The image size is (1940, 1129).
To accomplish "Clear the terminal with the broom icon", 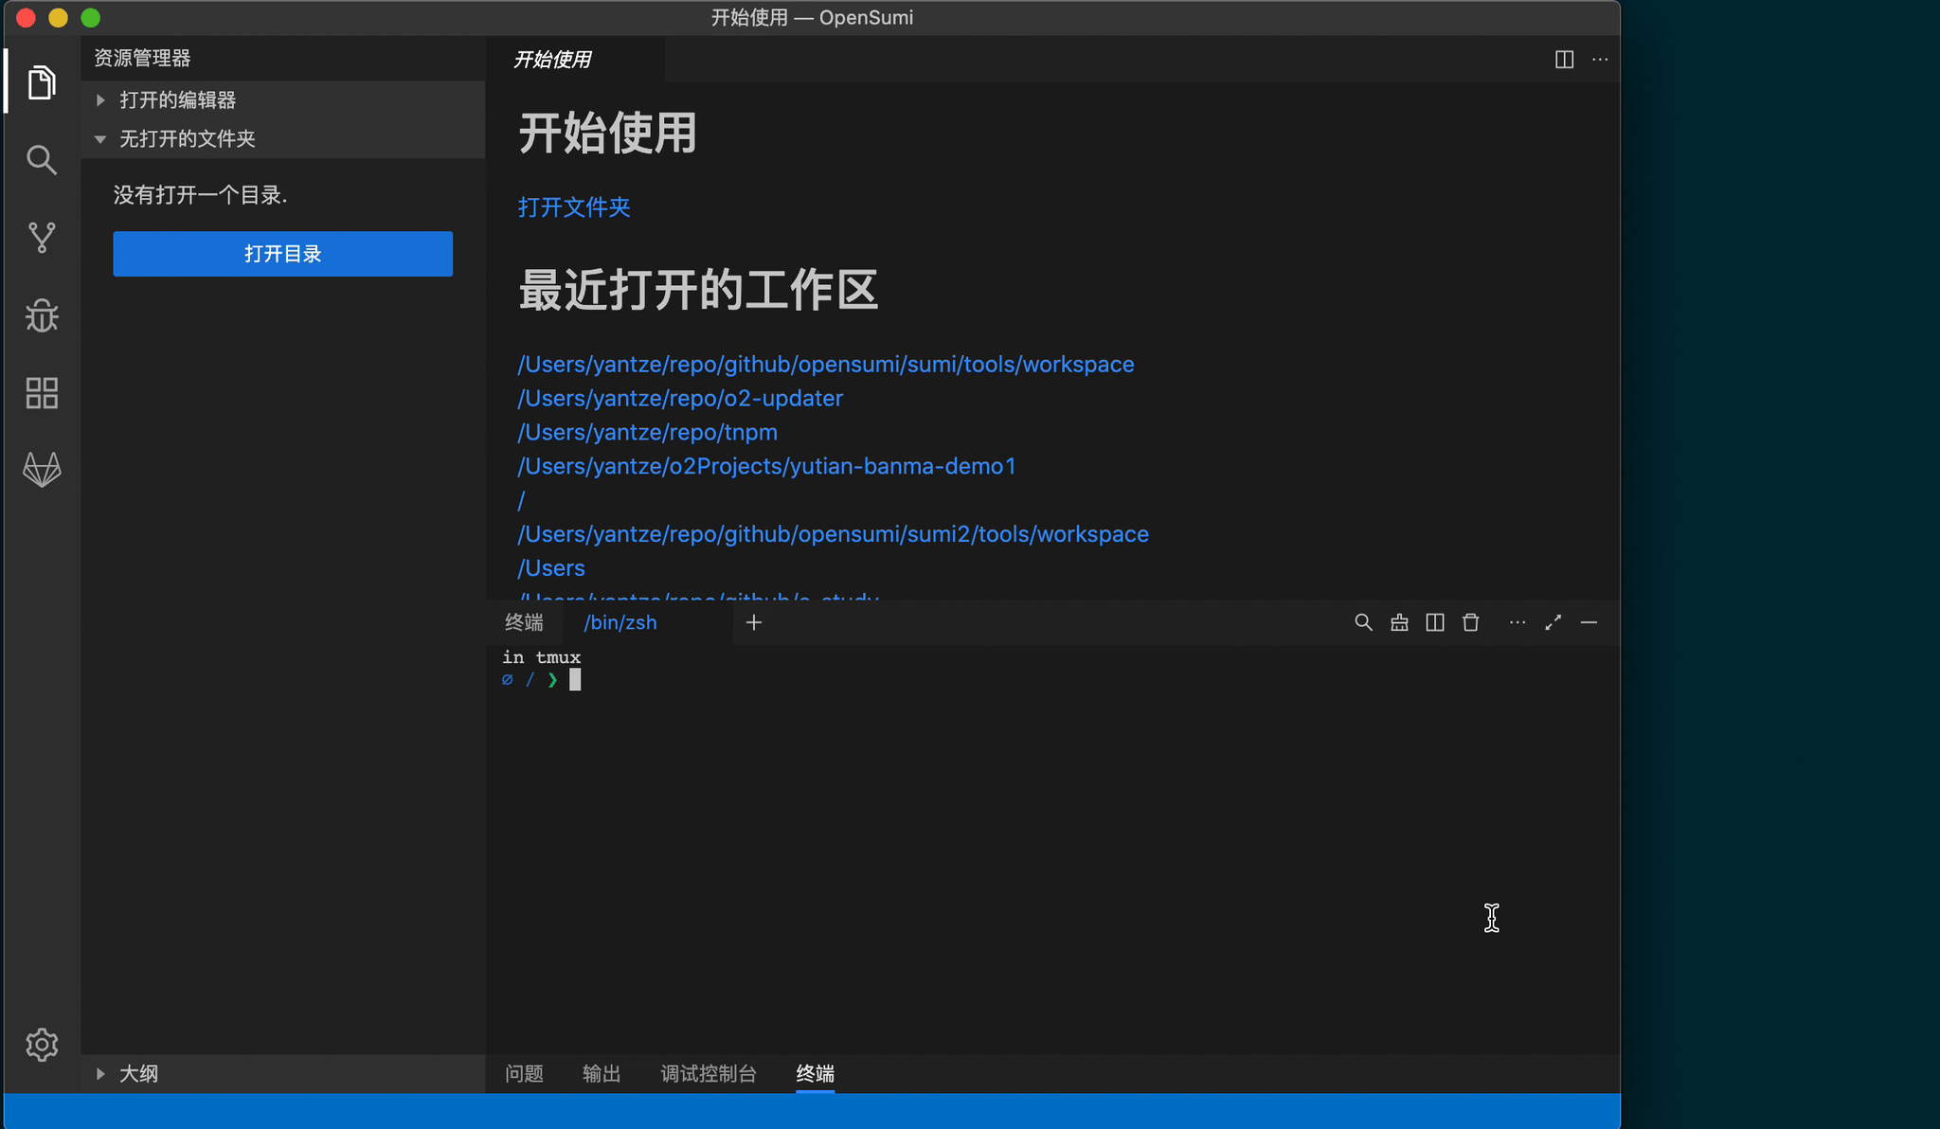I will coord(1399,622).
